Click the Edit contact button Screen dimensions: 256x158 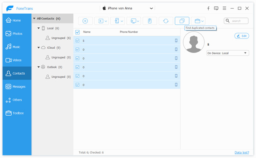(241, 36)
